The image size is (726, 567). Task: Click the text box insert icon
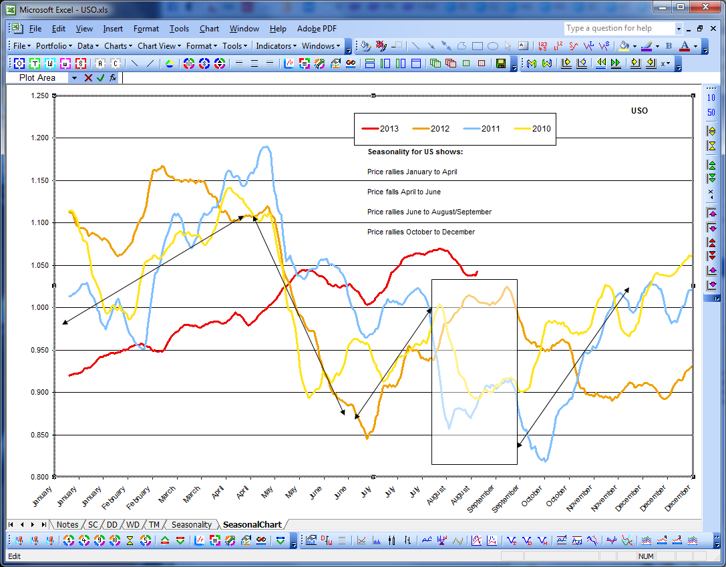[x=523, y=46]
